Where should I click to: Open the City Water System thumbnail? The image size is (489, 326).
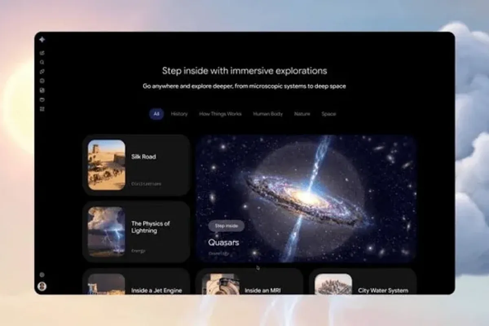coord(333,284)
